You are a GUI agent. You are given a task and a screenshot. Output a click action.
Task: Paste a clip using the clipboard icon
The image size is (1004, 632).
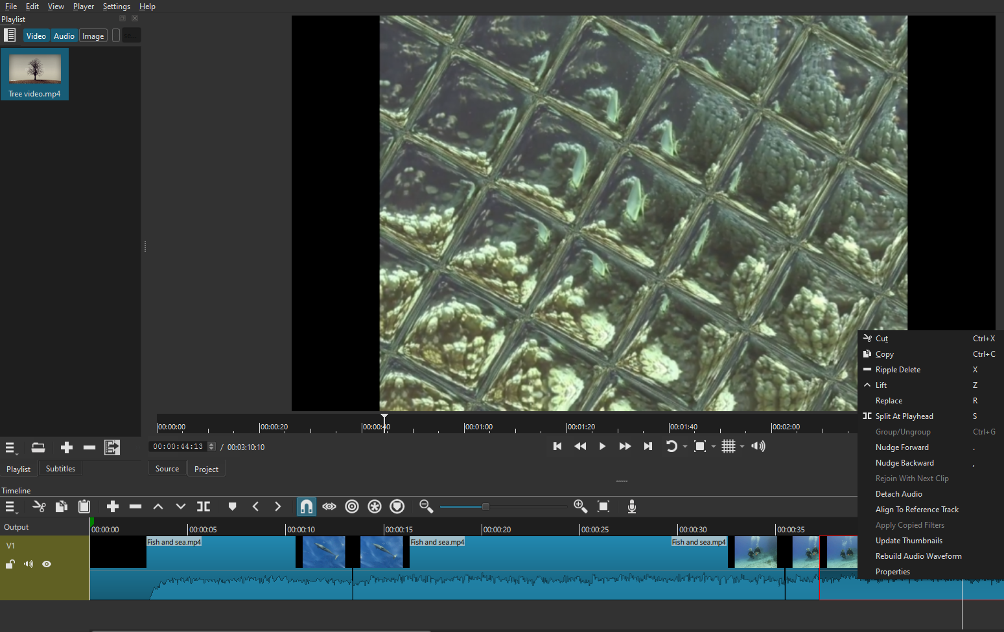[84, 506]
